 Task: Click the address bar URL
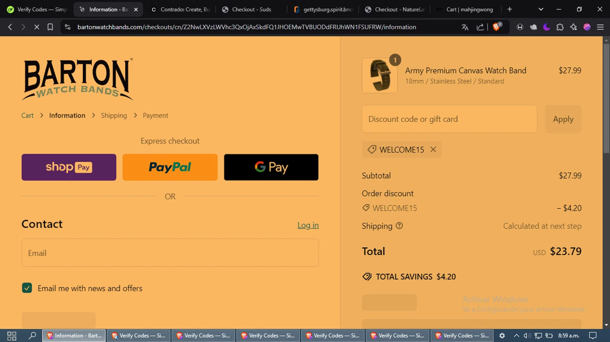246,27
